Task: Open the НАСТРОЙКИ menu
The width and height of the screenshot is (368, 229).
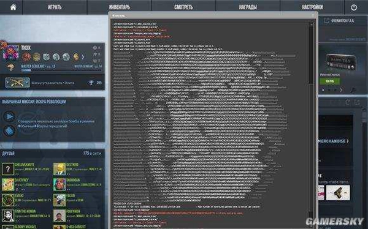Action: (x=312, y=7)
